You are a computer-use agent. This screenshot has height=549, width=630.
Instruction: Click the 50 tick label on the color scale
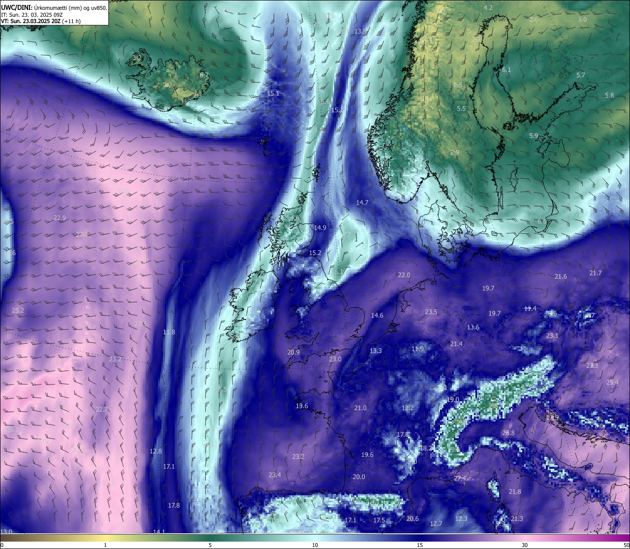tap(627, 545)
